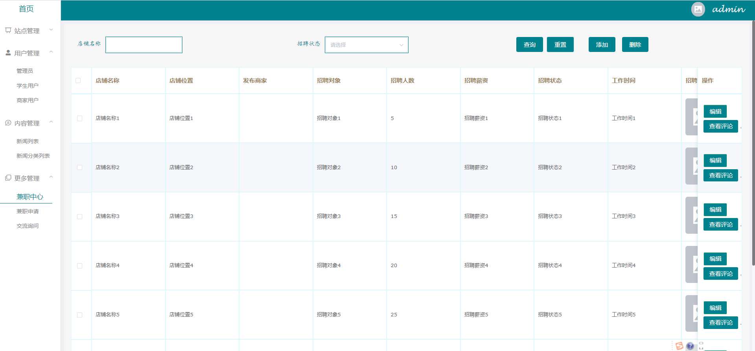This screenshot has width=755, height=351.
Task: Collapse the 更多管理 menu arrow
Action: tap(51, 177)
